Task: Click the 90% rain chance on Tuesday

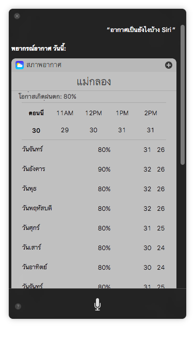Action: (x=104, y=169)
